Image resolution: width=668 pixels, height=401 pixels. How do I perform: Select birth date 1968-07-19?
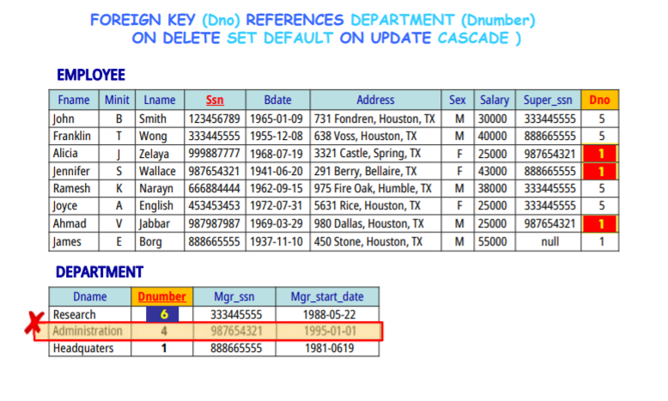276,154
